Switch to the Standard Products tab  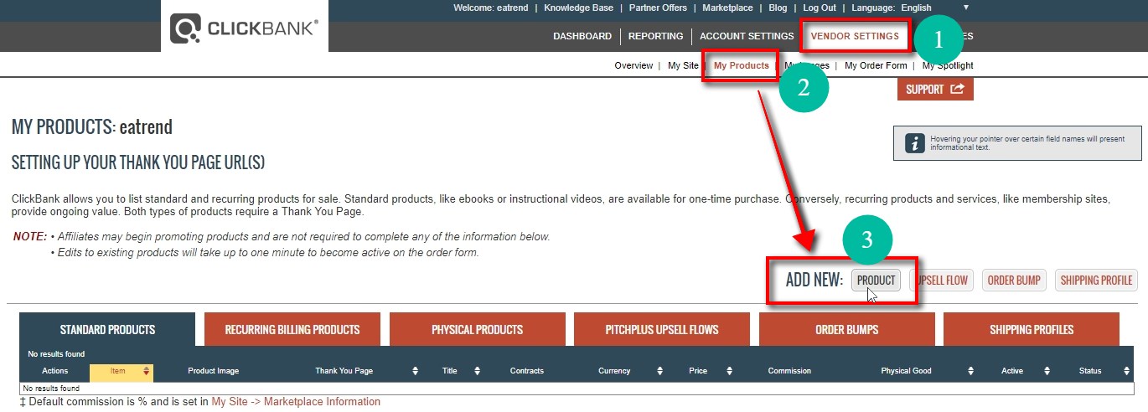coord(107,329)
